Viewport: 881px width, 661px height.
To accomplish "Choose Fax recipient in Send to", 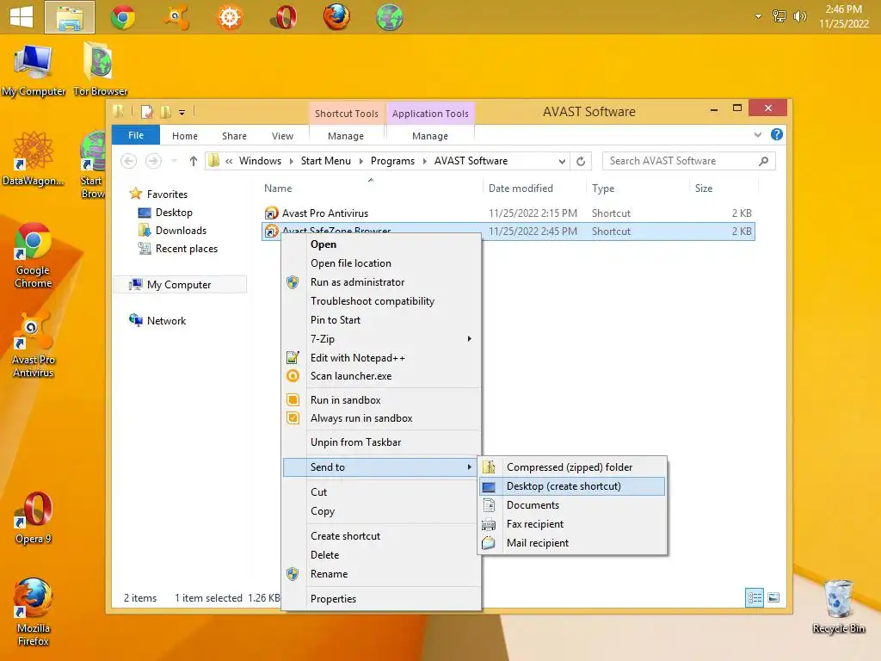I will tap(572, 524).
